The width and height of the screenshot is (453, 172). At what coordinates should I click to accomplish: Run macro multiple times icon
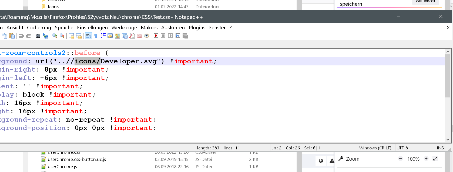178,36
